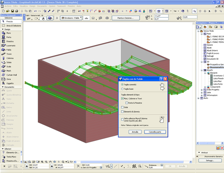Select 1. PIANO PRIMO story in Navigator
The width and height of the screenshot is (224, 173).
click(217, 39)
